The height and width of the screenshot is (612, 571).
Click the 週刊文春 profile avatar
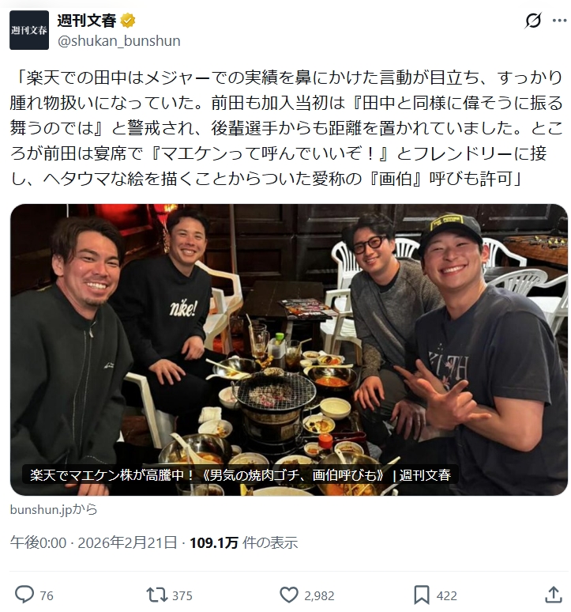(x=29, y=30)
